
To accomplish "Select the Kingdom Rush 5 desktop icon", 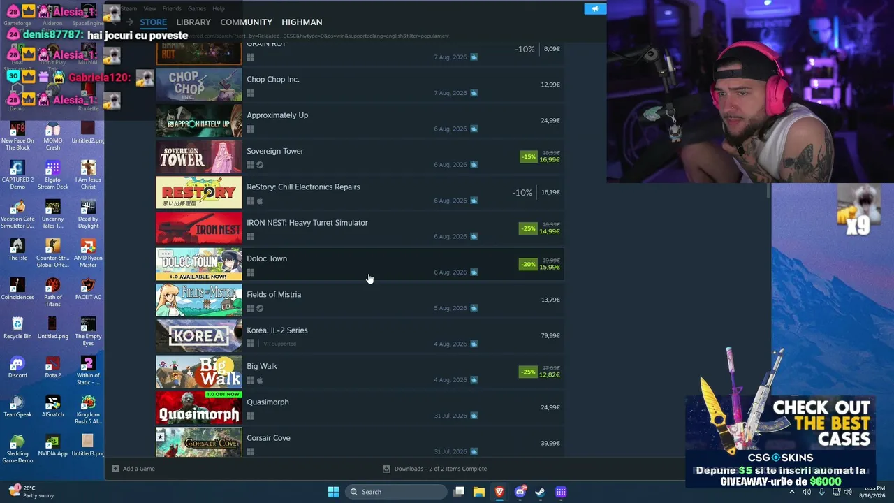I will tap(88, 409).
